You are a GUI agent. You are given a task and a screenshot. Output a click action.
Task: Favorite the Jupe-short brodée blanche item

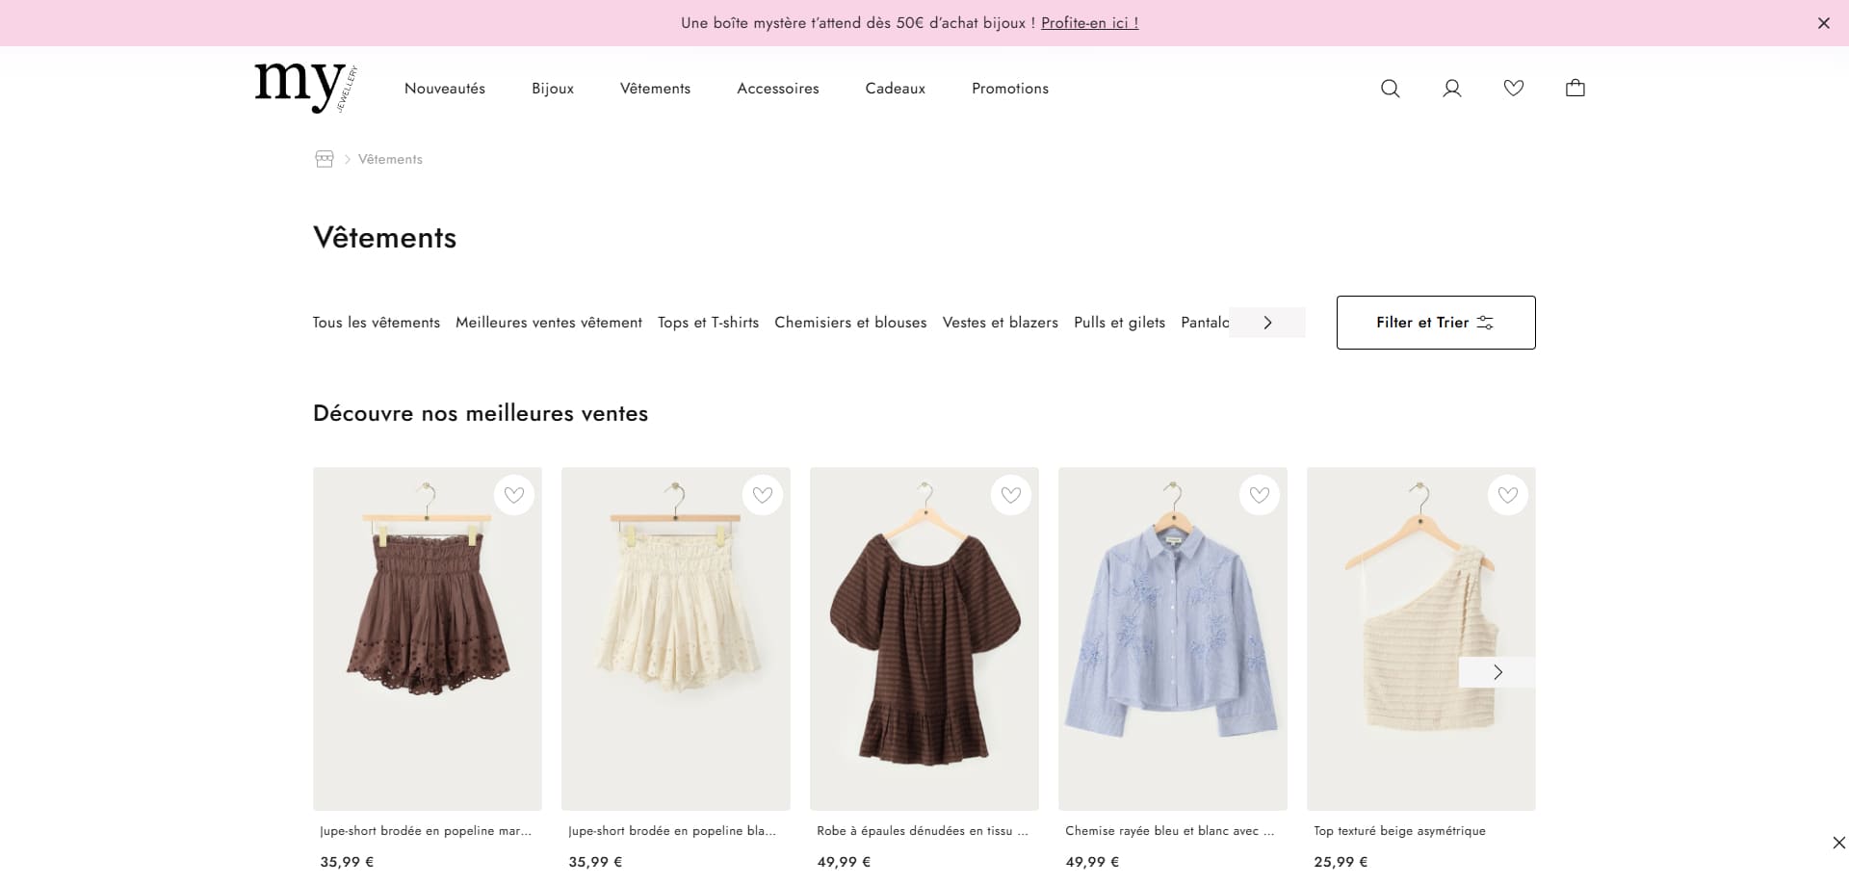(x=763, y=495)
